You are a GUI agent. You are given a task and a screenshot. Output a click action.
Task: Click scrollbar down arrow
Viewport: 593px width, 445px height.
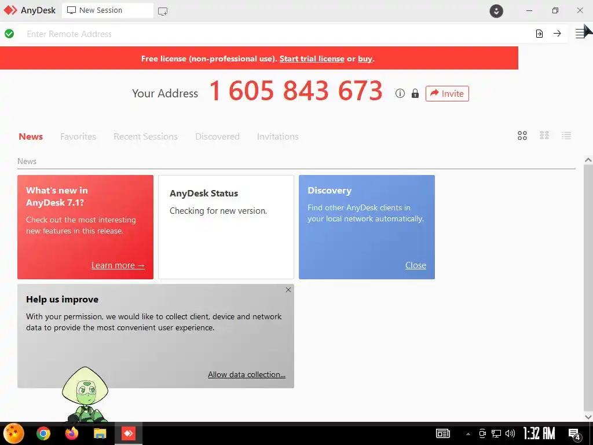(x=588, y=417)
